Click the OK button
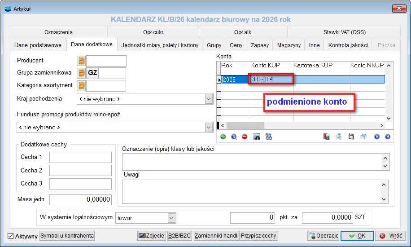The image size is (411, 247). coord(357,236)
